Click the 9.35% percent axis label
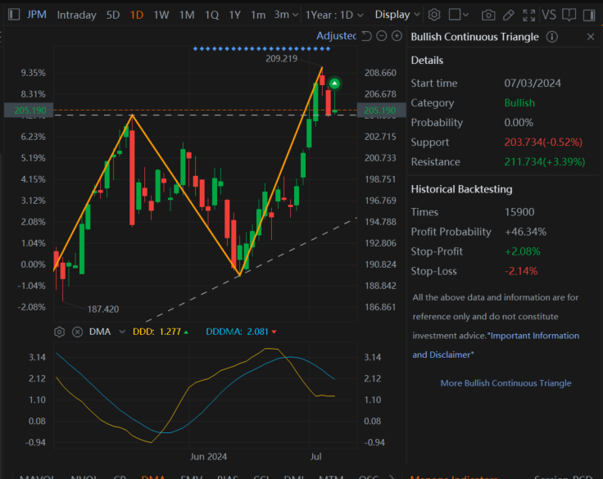Screen dimensions: 603x479 (x=33, y=73)
